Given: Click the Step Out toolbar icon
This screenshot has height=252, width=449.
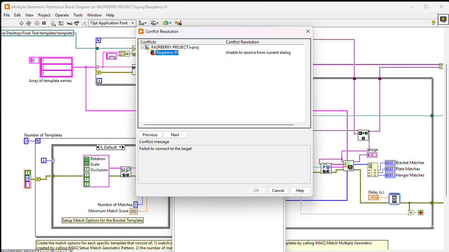Looking at the screenshot, I should point(83,23).
